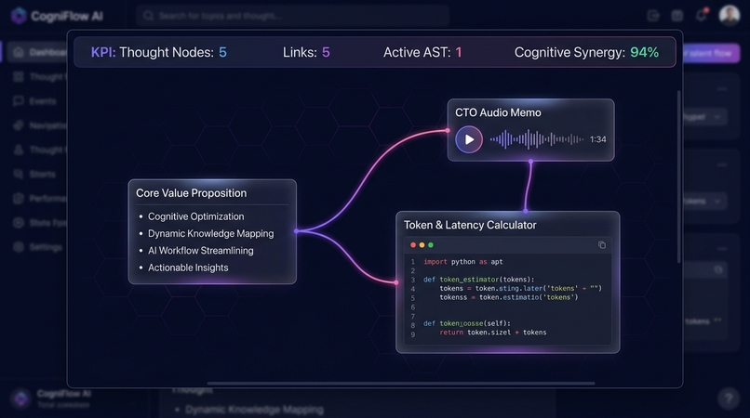The image size is (750, 418).
Task: Click the CogniFlow AI profile at sidebar bottom
Action: coord(53,398)
